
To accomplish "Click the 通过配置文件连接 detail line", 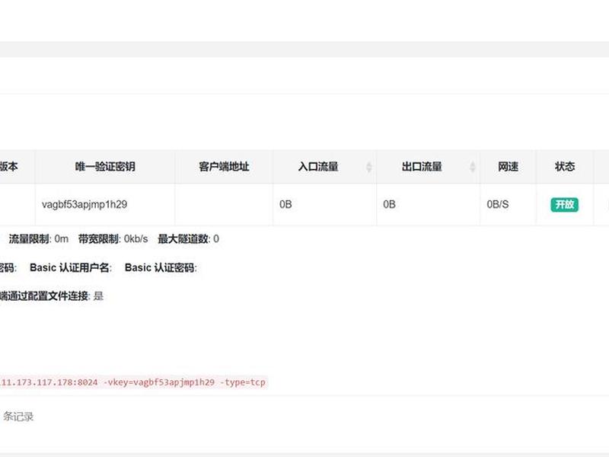I will [52, 296].
